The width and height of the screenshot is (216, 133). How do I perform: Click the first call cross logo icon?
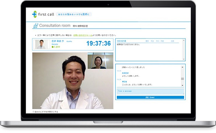coord(34,14)
